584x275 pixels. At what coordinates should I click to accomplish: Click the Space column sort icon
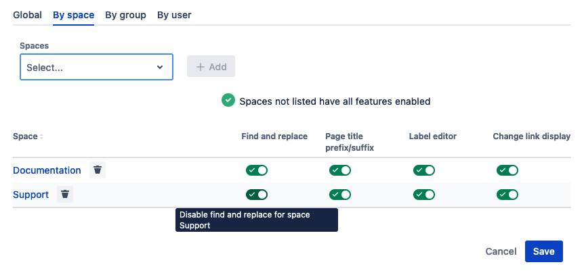coord(41,136)
